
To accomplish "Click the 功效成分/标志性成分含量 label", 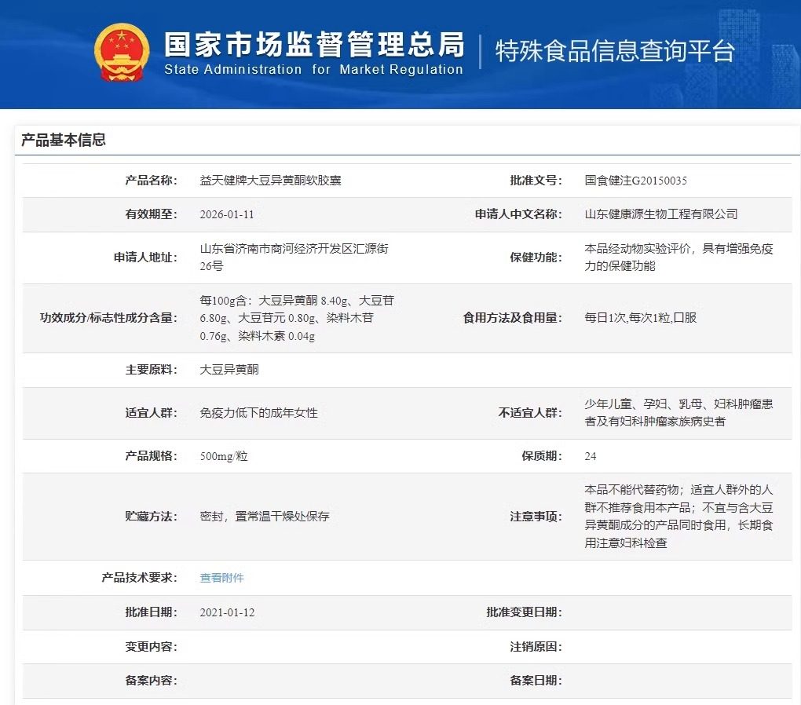I will click(x=109, y=318).
